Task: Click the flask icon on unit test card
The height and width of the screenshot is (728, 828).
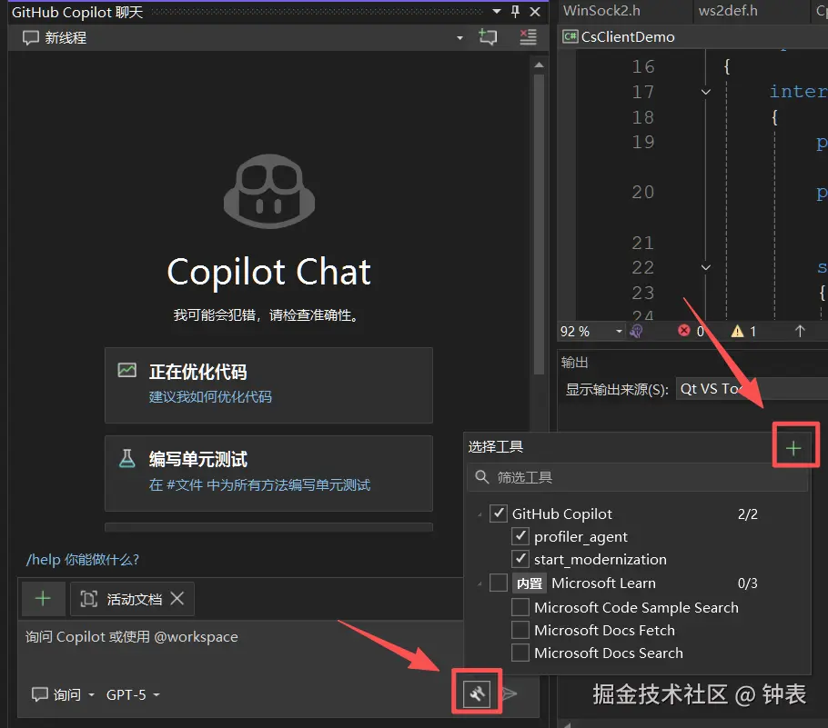Action: 126,458
